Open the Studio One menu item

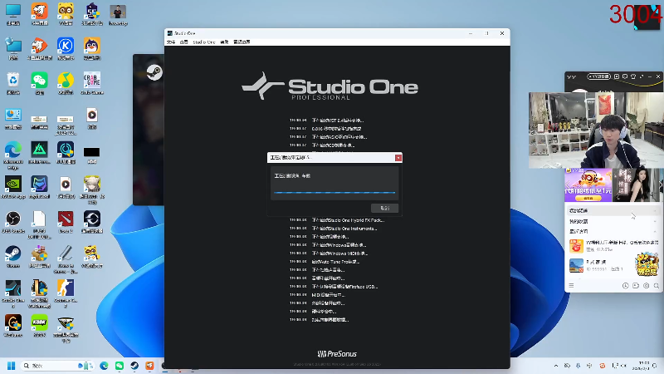(x=204, y=42)
